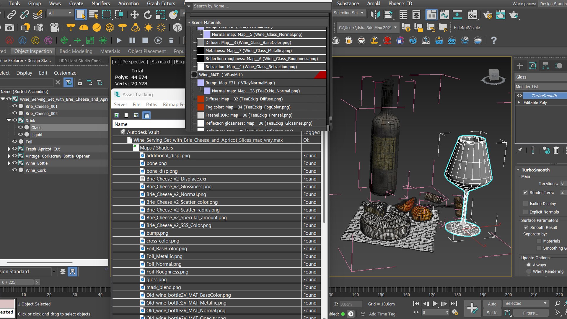Click the Search by Name field
The image size is (567, 319).
point(261,6)
